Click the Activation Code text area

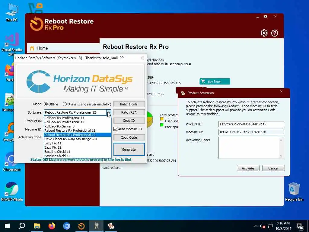pos(249,148)
